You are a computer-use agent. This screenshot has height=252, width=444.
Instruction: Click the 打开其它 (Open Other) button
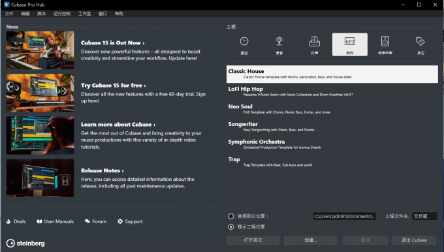click(253, 240)
